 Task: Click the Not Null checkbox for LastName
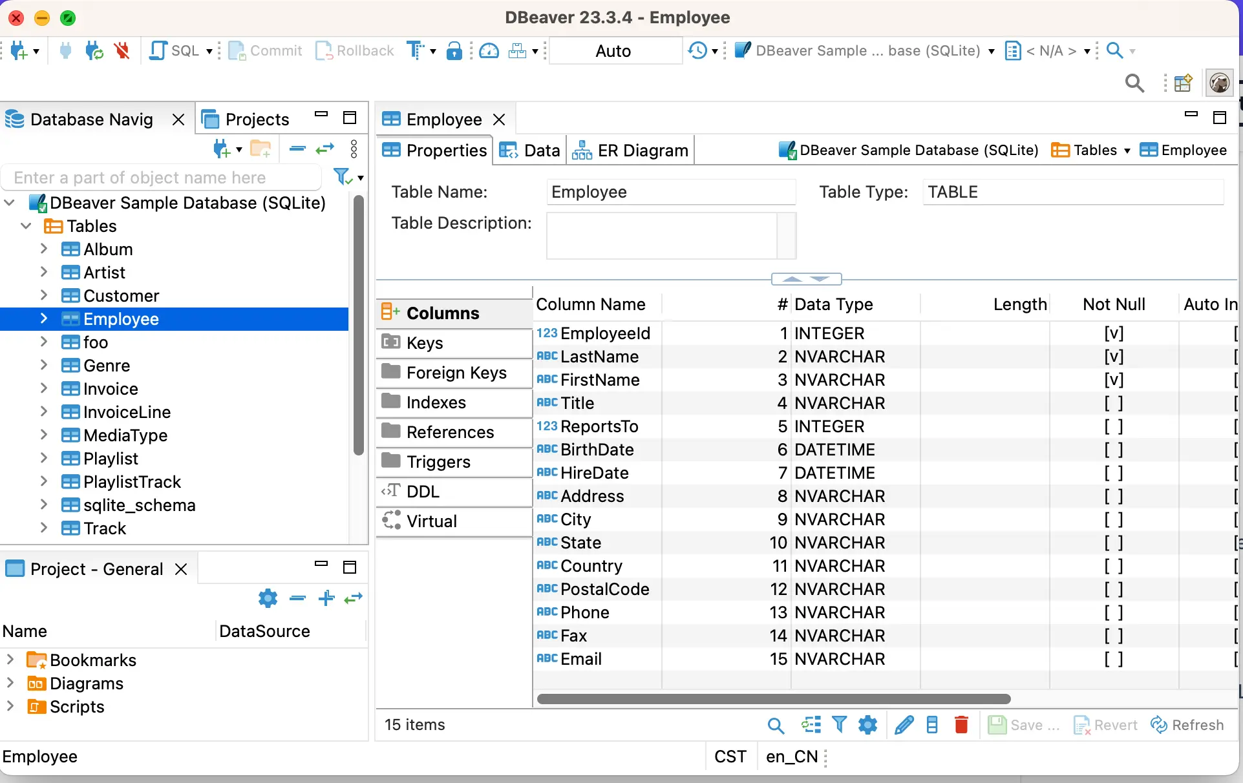(x=1113, y=357)
